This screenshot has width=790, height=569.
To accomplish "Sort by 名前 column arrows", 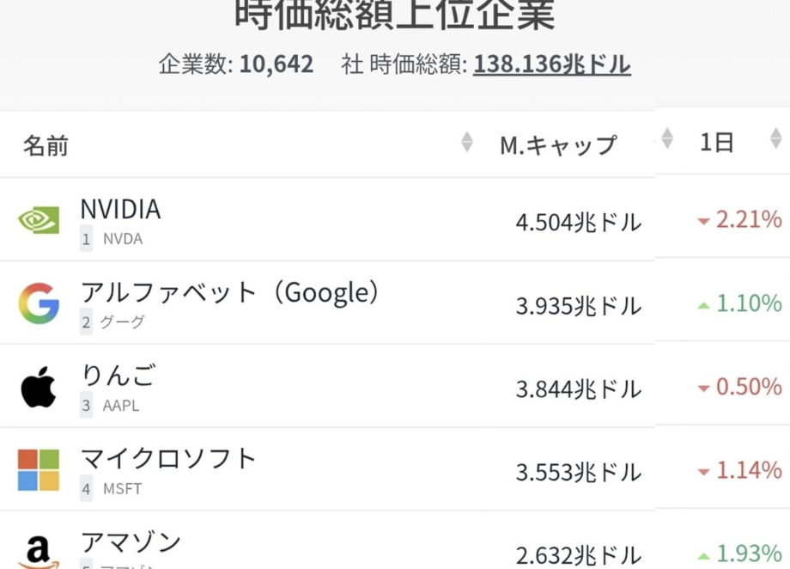I will 466,143.
